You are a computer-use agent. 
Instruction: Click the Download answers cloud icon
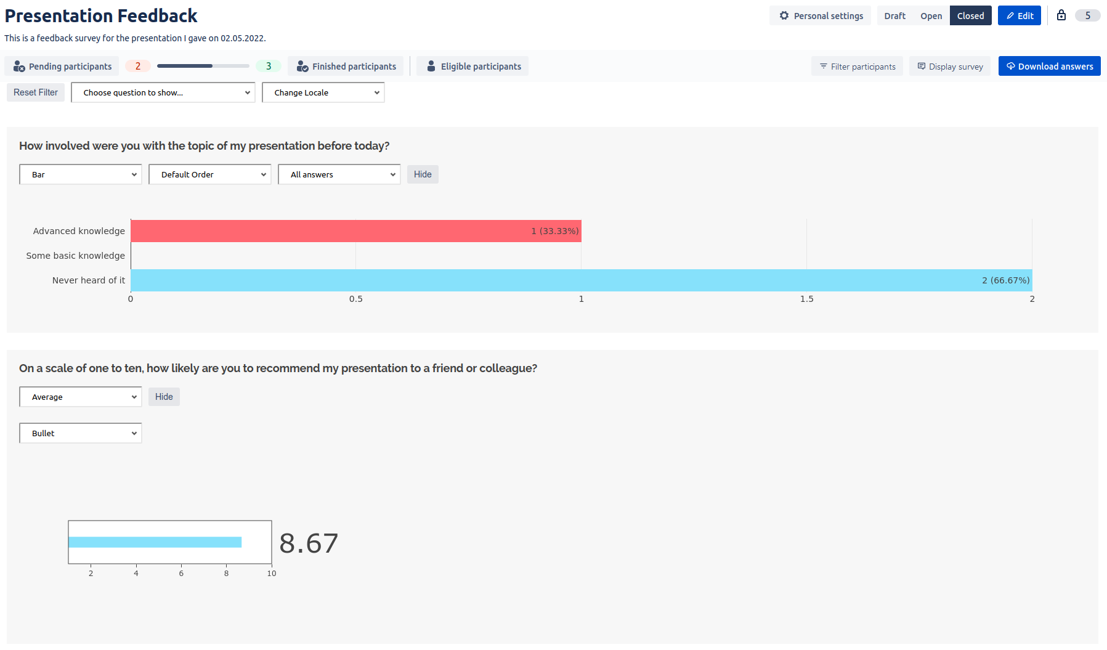[1010, 67]
